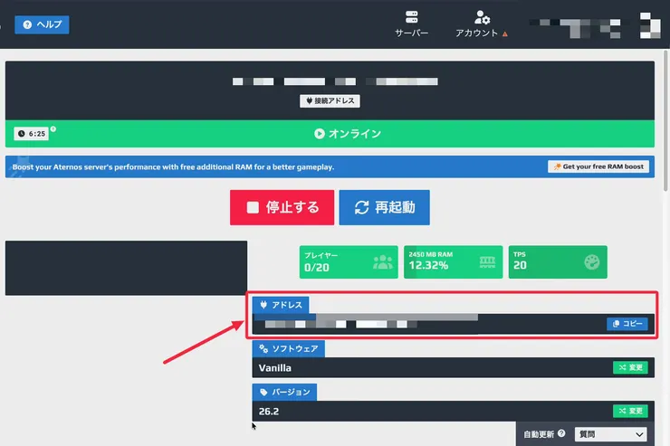Click the バージョン version label tab
Screen dimensions: 670x446
[284, 393]
